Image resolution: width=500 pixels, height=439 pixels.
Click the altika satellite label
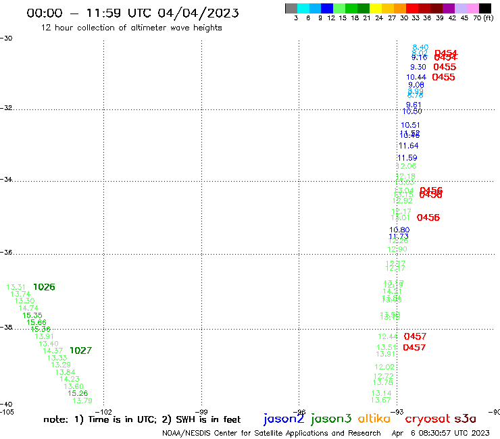(x=374, y=419)
